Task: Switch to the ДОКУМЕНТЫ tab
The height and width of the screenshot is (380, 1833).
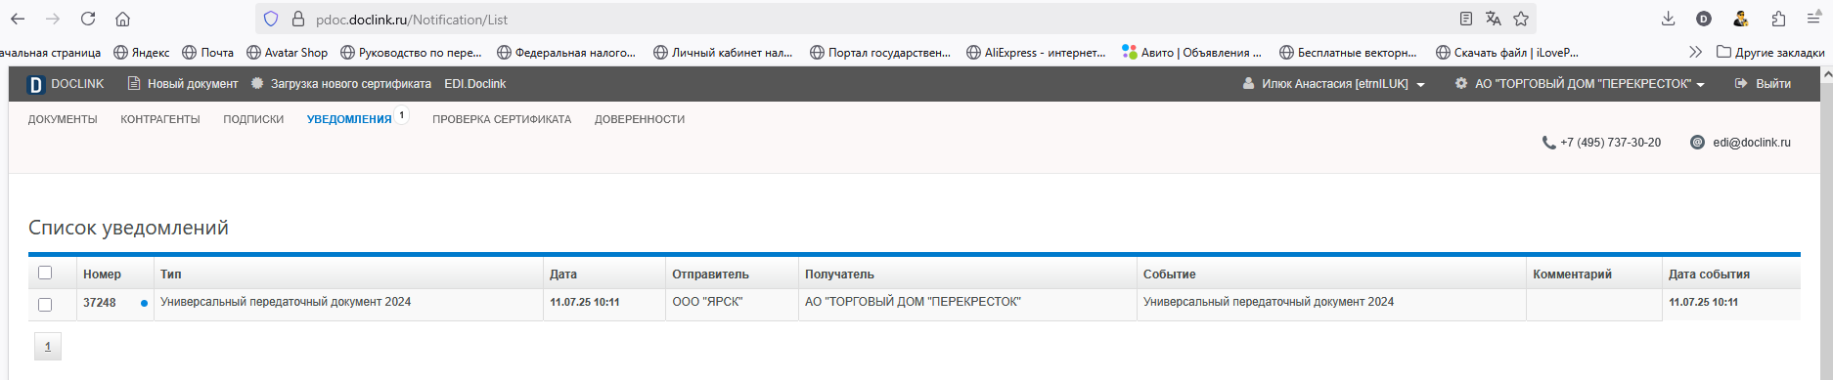Action: click(63, 119)
